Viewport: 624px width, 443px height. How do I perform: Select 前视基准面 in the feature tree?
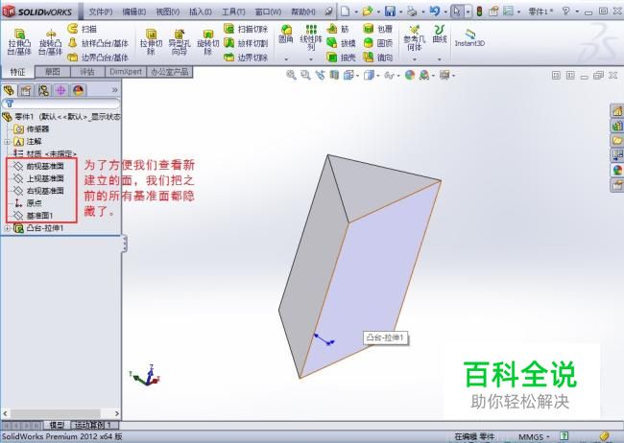point(39,166)
